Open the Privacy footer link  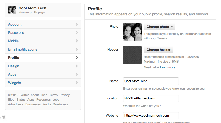click(x=64, y=95)
